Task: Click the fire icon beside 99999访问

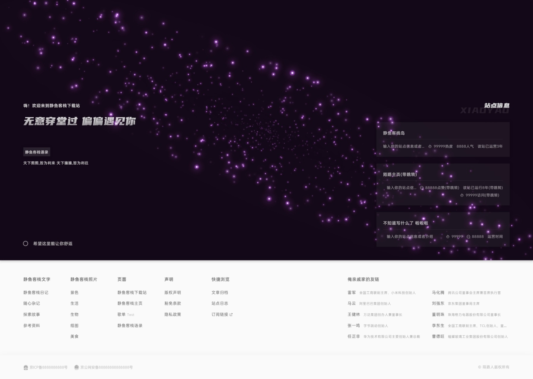Action: pyautogui.click(x=462, y=195)
